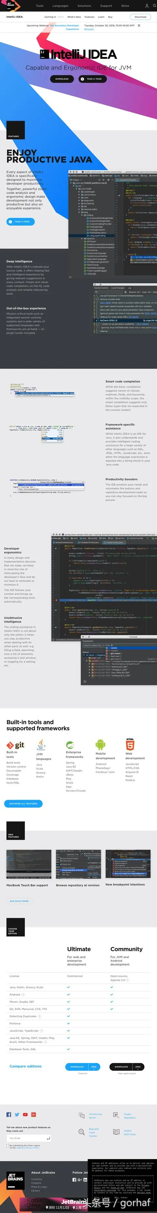Open Coming in 2018.3 link
Screen dimensions: 157x1213
coord(54,17)
